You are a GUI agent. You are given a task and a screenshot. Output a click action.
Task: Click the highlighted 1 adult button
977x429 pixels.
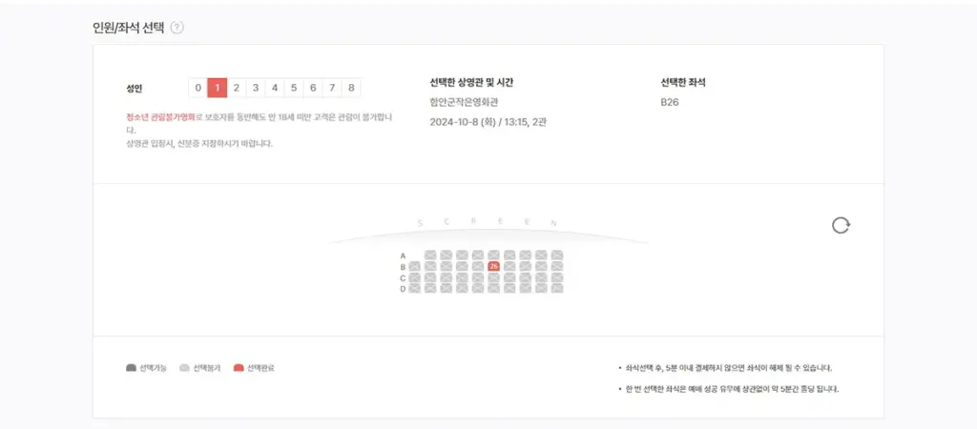coord(218,88)
